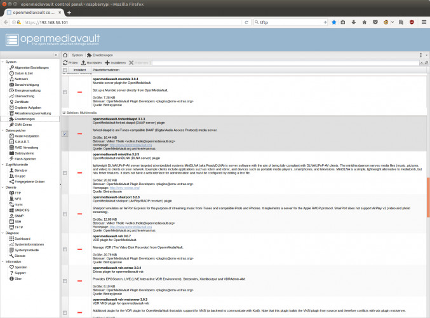430x318 pixels.
Task: Click the plugin search filter field
Action: pyautogui.click(x=285, y=63)
